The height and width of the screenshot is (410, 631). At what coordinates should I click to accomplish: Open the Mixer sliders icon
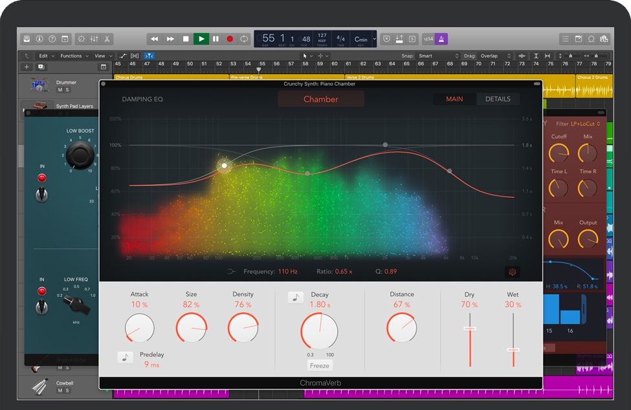click(94, 39)
